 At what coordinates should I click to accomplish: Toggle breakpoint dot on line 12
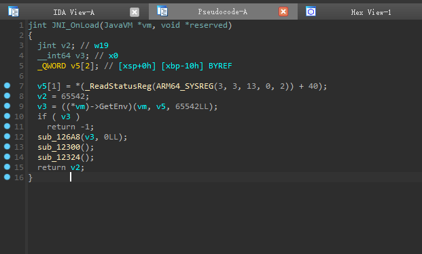(7, 136)
